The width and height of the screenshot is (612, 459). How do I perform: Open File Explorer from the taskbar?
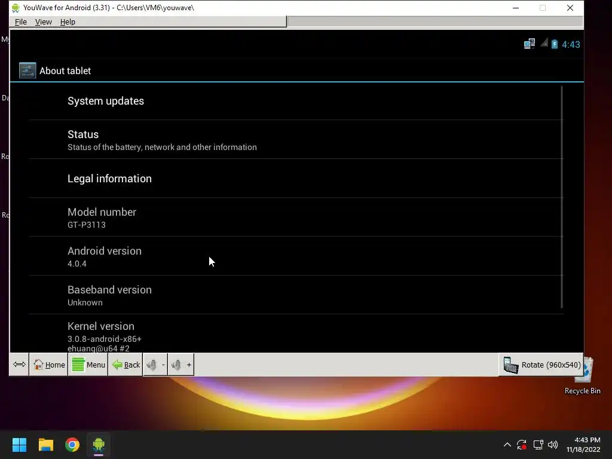45,445
